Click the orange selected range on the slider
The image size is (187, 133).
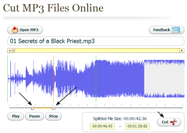click(43, 108)
